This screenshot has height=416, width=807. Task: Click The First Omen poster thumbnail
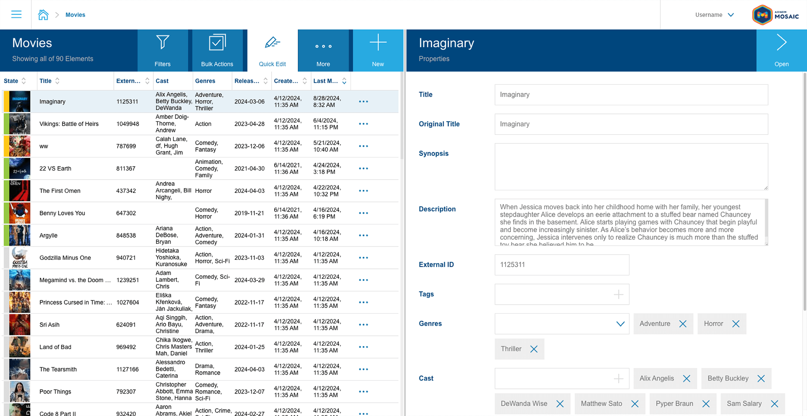coord(19,191)
